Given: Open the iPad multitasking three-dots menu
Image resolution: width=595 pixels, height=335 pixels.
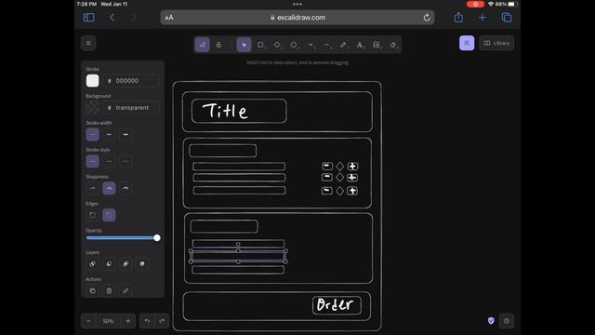Looking at the screenshot, I should [x=297, y=4].
